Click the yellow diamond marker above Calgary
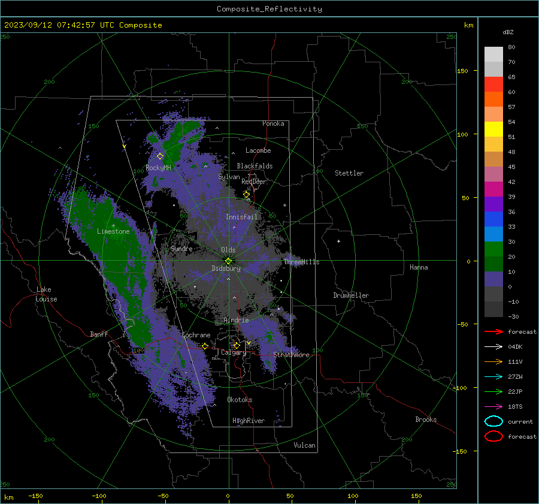The image size is (539, 504). pyautogui.click(x=237, y=345)
